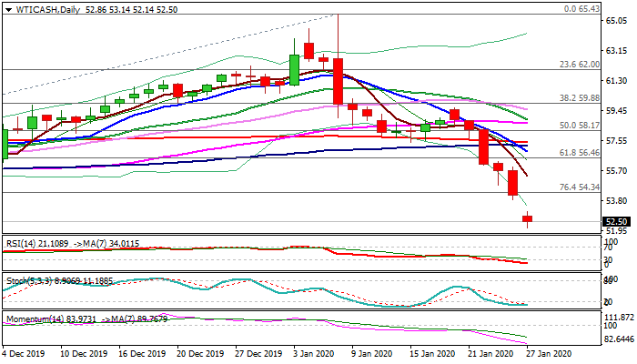Click the latest small red candle near 52.50
The height and width of the screenshot is (364, 637).
click(527, 219)
